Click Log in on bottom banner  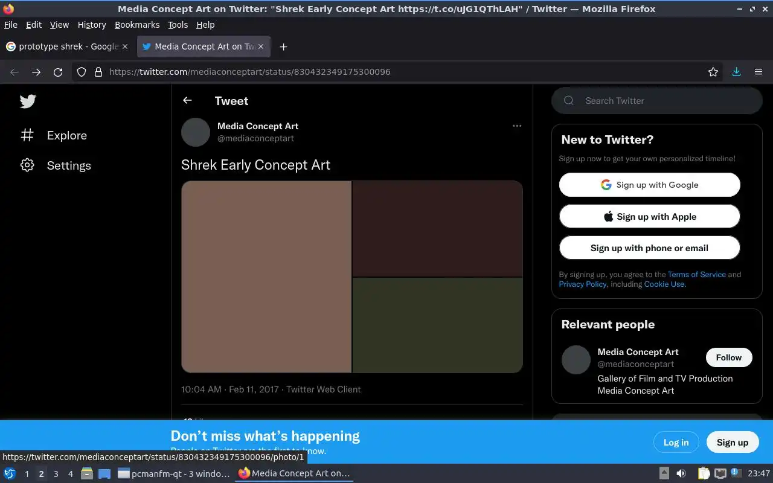click(676, 442)
